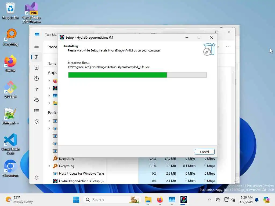Open weather widget showing 82°F

[x=19, y=200]
